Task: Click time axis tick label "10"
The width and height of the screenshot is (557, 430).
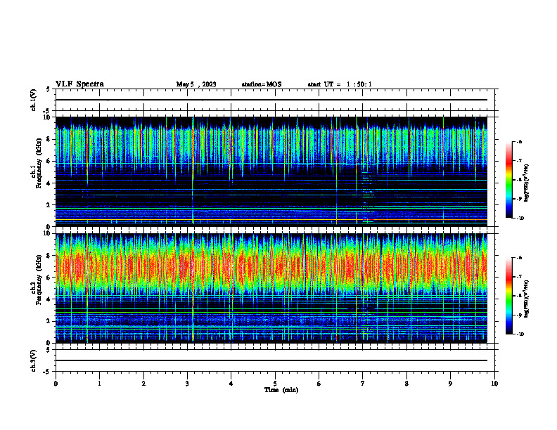Action: [x=494, y=384]
